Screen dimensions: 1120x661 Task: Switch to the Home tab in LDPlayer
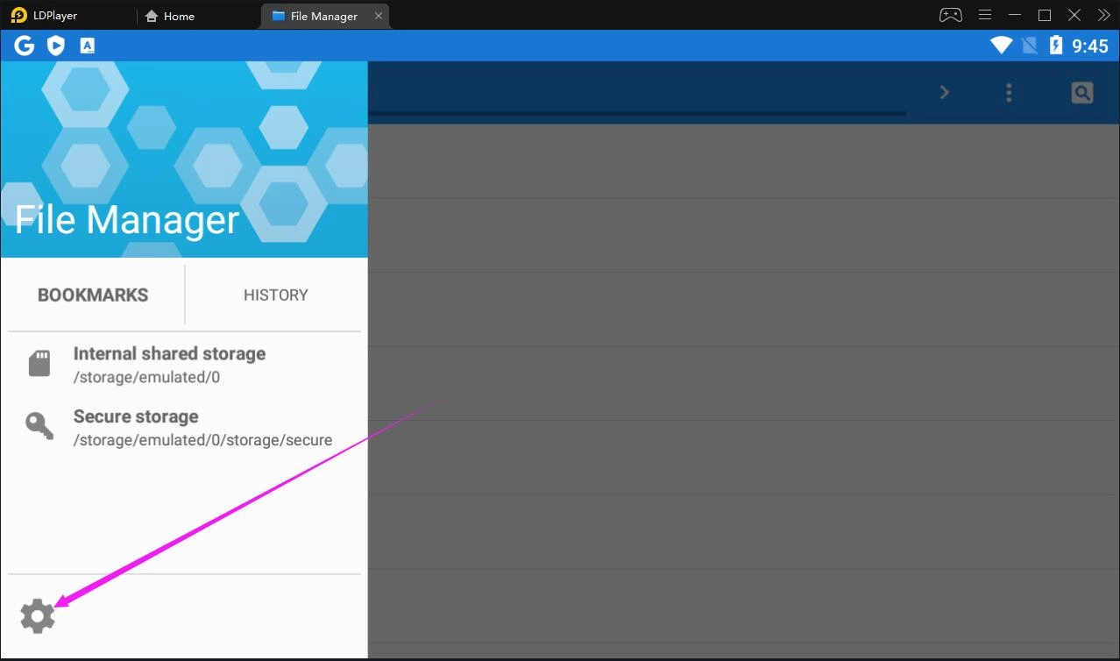pos(169,15)
